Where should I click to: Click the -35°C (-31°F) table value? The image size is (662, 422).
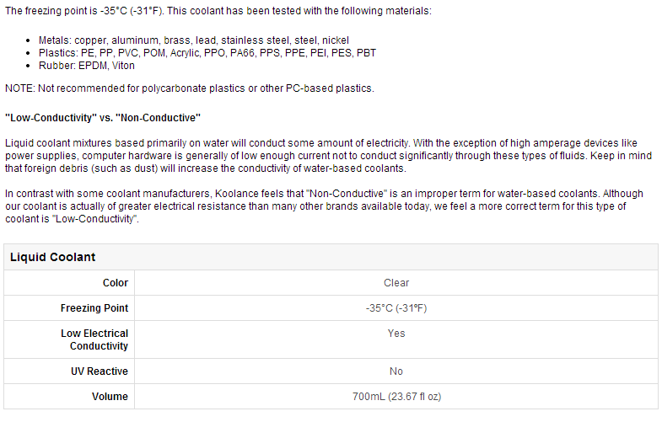[396, 308]
